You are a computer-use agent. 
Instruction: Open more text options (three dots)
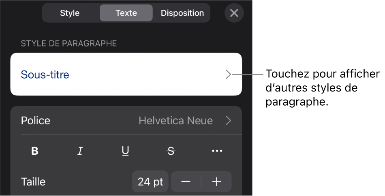pos(217,151)
